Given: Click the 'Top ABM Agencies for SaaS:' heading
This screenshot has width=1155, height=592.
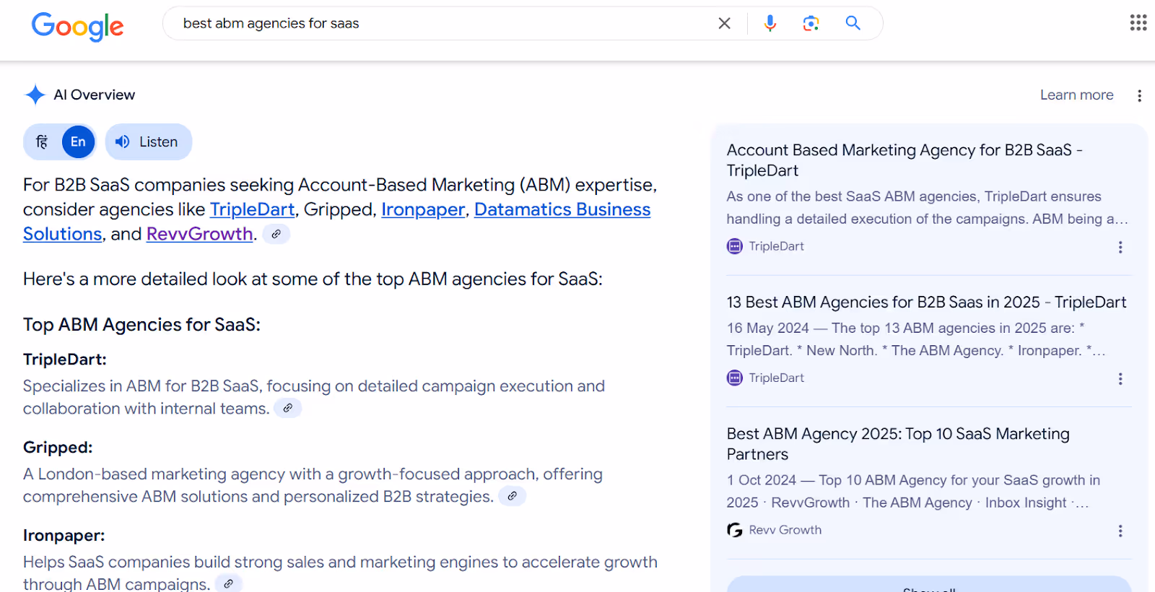Looking at the screenshot, I should pyautogui.click(x=141, y=325).
